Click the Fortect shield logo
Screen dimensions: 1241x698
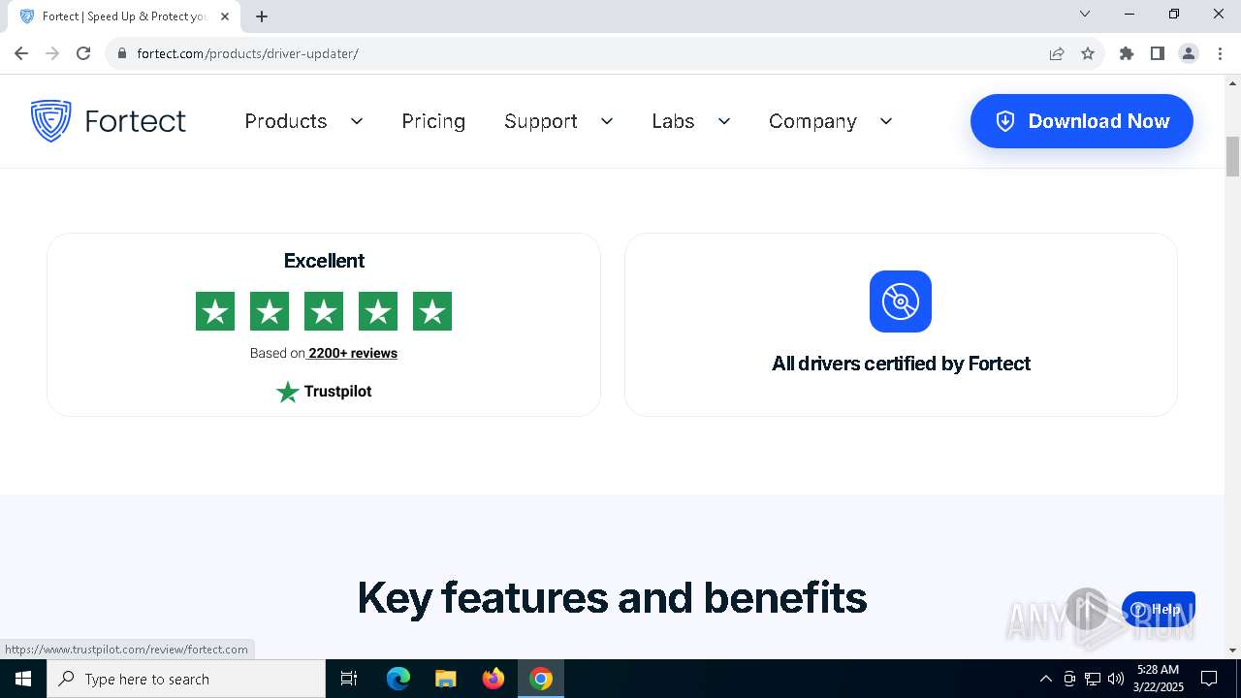50,121
